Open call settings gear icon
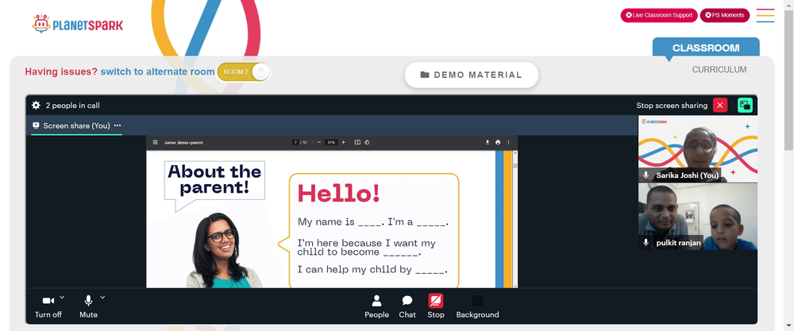Viewport: 794px width, 331px height. pyautogui.click(x=36, y=106)
